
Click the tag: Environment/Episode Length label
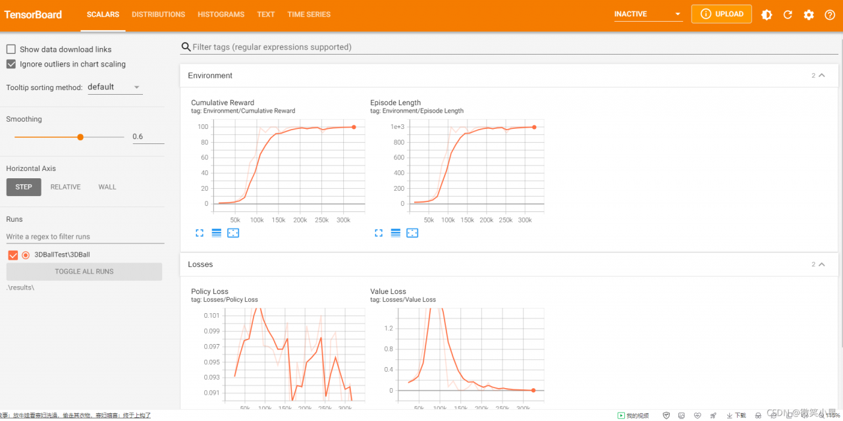417,111
